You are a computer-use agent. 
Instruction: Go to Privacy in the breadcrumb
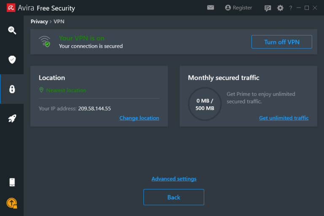(x=39, y=22)
